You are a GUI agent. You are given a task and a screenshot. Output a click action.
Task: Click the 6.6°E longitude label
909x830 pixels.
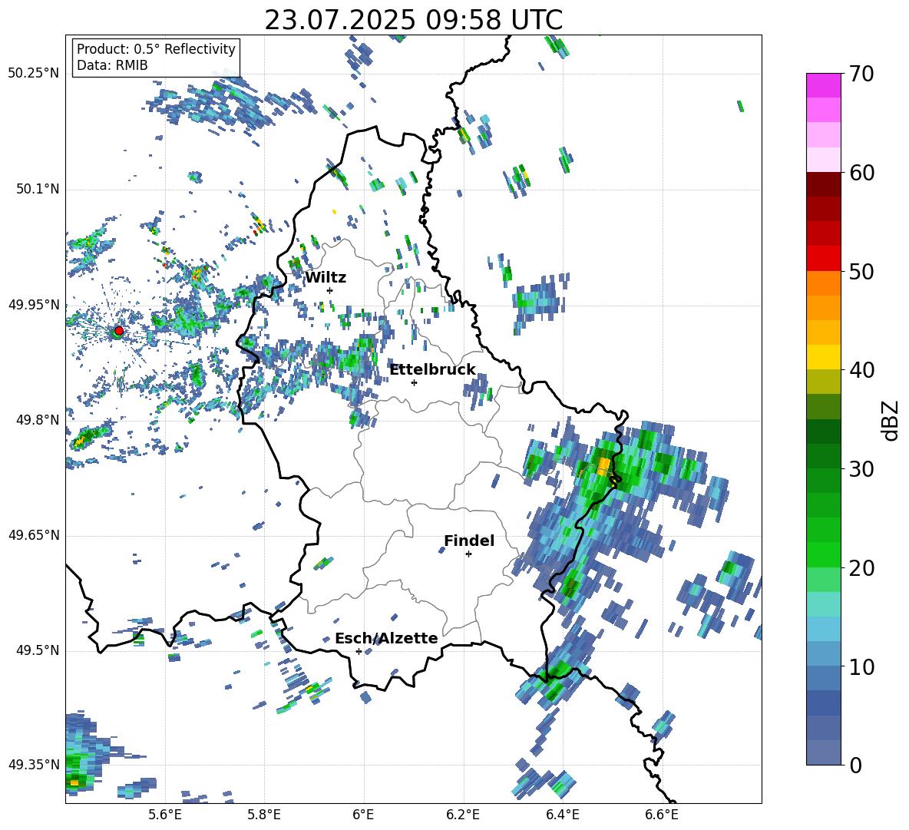662,815
